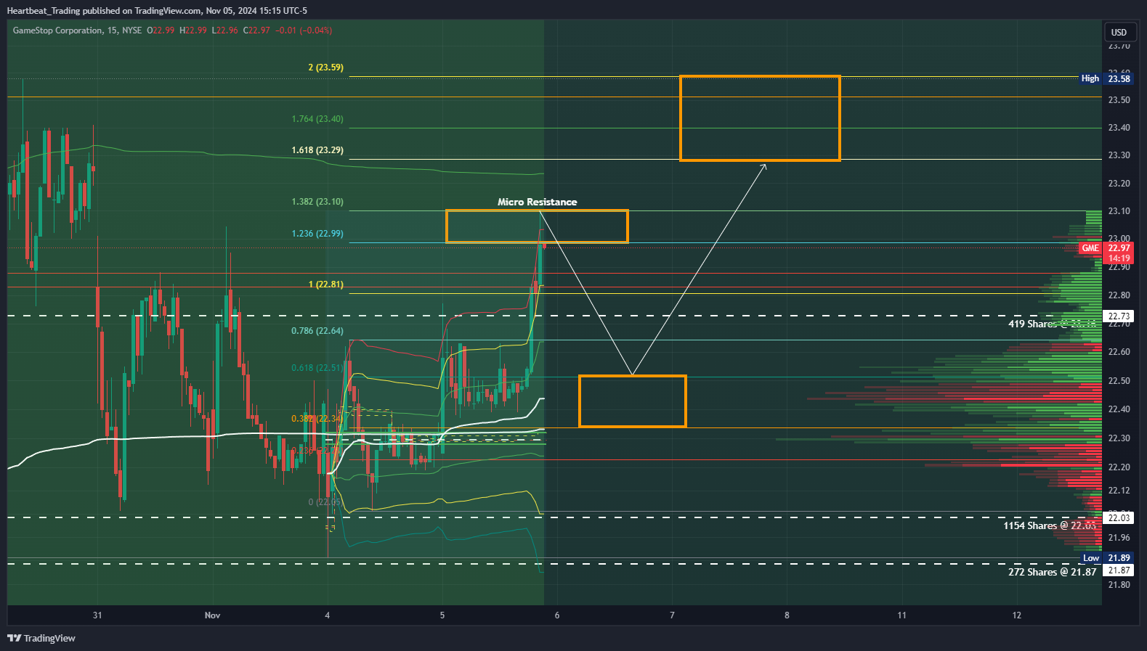Click 23.30 on the price scale
The image size is (1147, 651).
(x=1119, y=155)
